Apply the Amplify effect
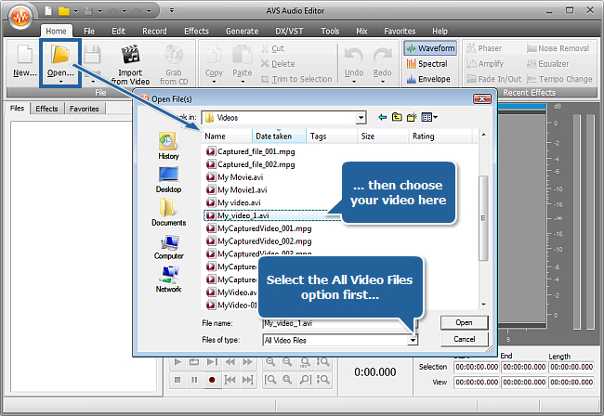604x416 pixels. pyautogui.click(x=485, y=64)
